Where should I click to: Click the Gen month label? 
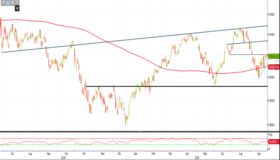point(136,154)
